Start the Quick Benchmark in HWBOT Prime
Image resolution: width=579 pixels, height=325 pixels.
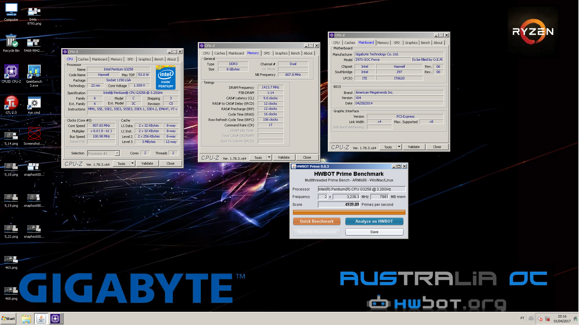317,221
